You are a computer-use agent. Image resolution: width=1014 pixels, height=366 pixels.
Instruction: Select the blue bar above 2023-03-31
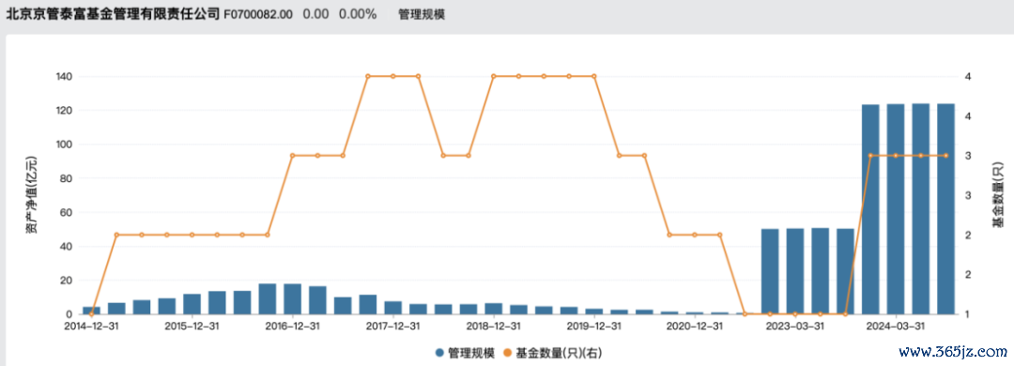(x=795, y=271)
